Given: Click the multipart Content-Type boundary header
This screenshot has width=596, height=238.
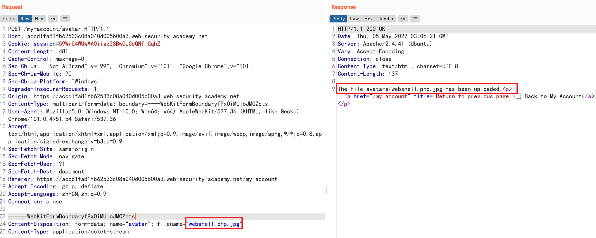Looking at the screenshot, I should [x=138, y=104].
